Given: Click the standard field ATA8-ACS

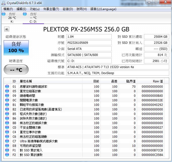Looking at the screenshot, I should (118, 67).
